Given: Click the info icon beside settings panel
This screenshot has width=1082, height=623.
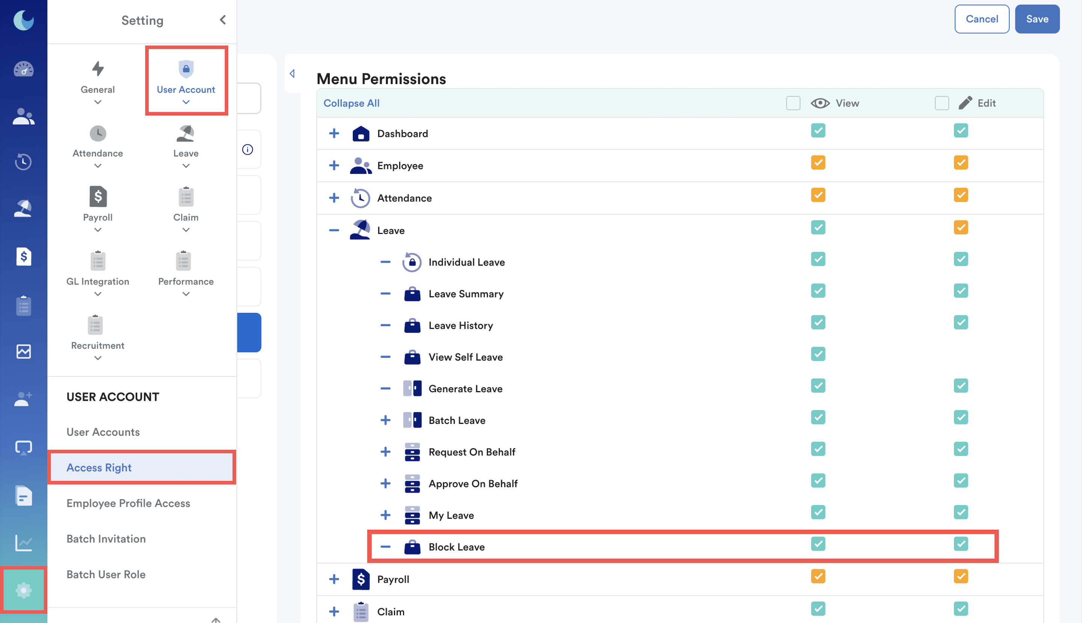Looking at the screenshot, I should [247, 149].
